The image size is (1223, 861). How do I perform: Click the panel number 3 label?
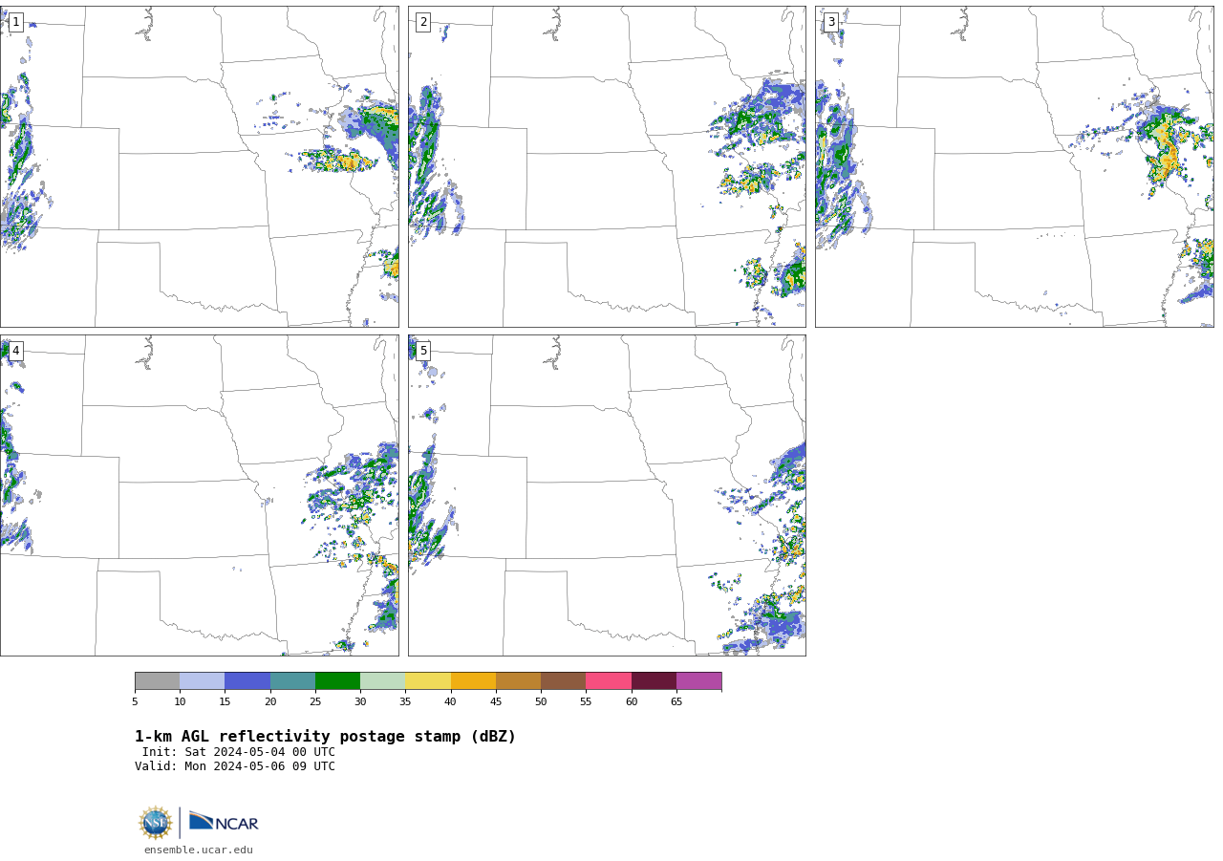(x=830, y=22)
